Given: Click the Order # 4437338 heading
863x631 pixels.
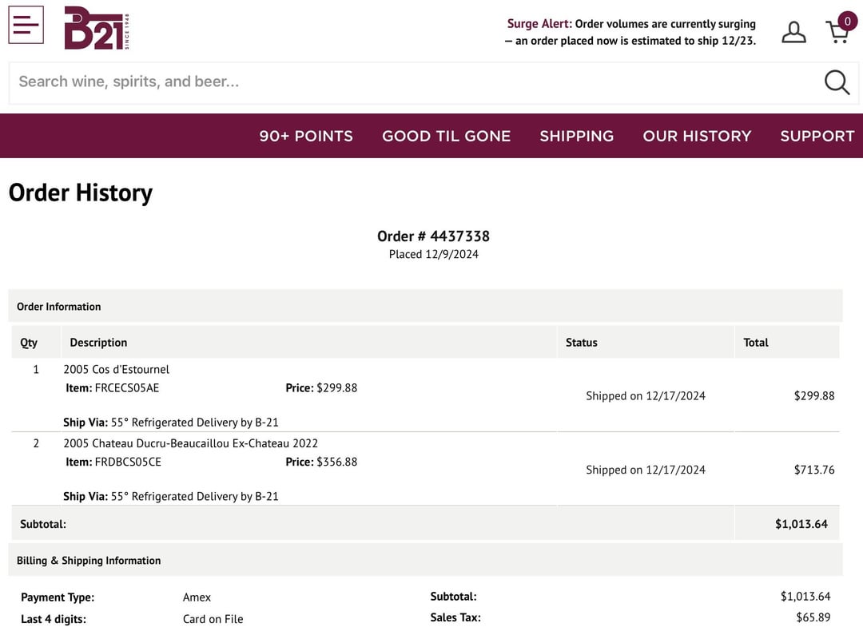Looking at the screenshot, I should (x=433, y=236).
